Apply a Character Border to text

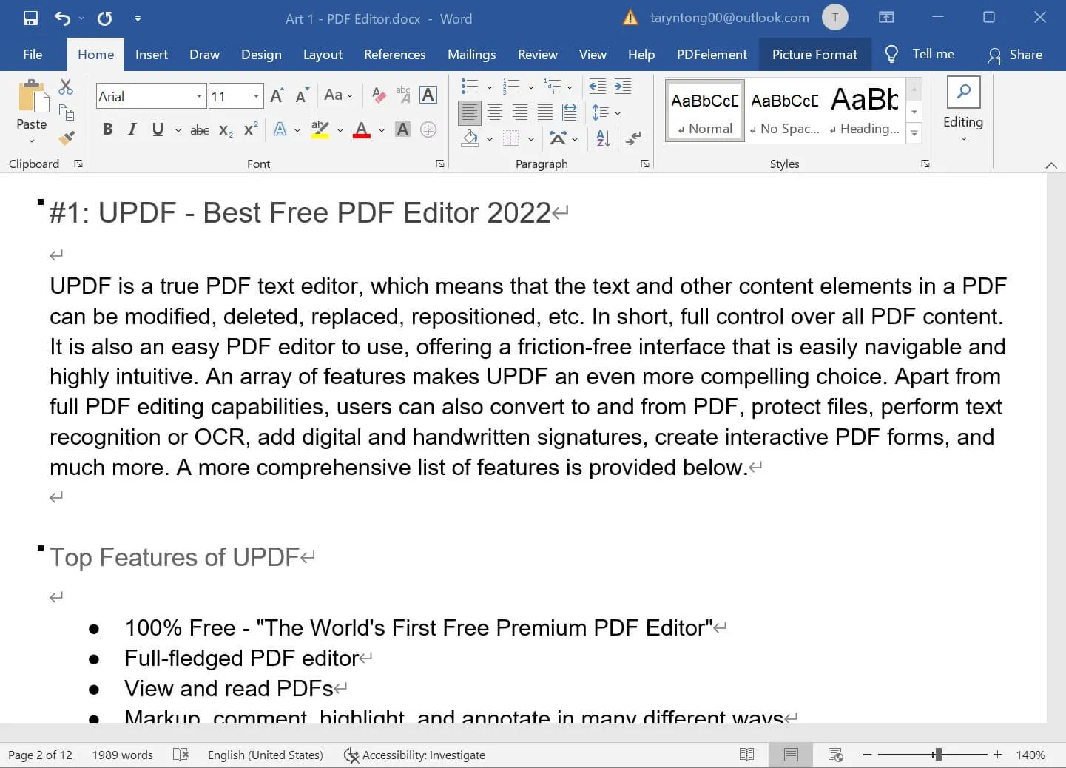tap(428, 95)
